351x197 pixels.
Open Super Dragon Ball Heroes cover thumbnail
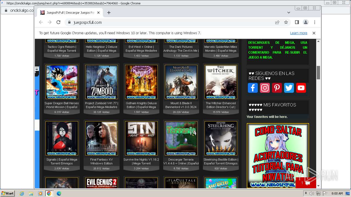point(62,82)
